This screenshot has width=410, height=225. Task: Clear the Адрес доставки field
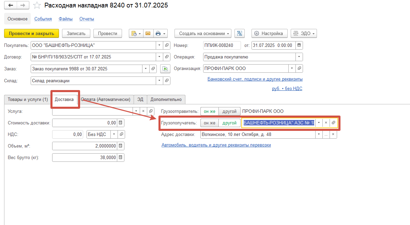(x=333, y=134)
